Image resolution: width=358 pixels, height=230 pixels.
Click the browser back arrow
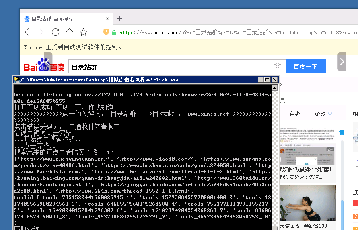(27, 32)
